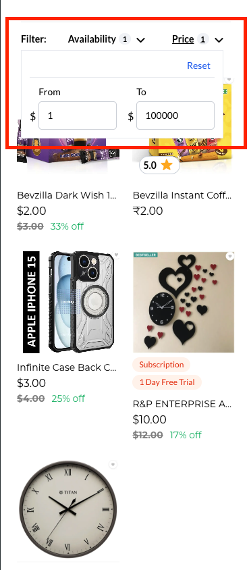Viewport: 249px width, 570px height.
Task: Expand the Availability filter chevron
Action: coord(141,40)
